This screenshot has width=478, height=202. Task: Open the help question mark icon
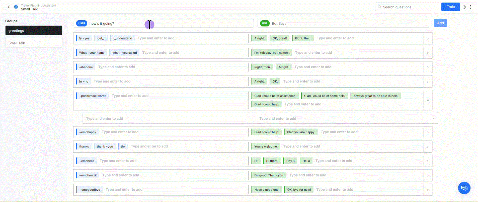(464, 7)
